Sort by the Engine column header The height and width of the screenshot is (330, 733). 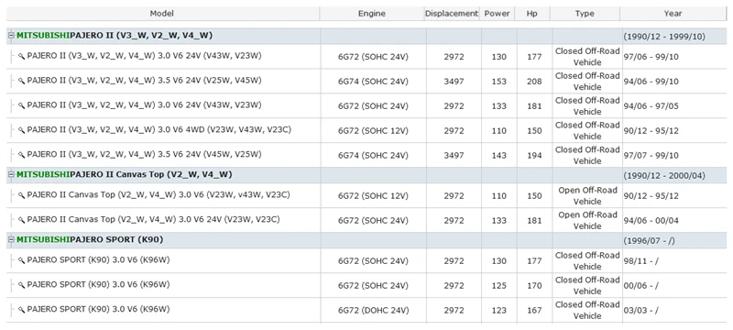(x=372, y=14)
